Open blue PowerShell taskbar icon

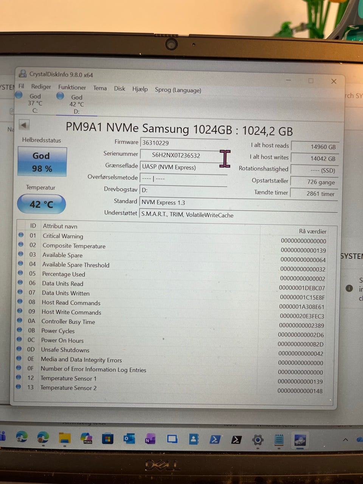pos(215,439)
